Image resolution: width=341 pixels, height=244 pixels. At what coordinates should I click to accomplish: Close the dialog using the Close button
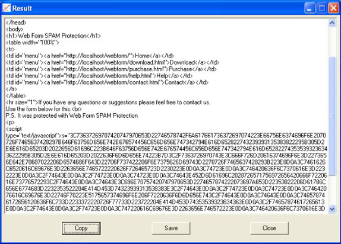pos(269,228)
